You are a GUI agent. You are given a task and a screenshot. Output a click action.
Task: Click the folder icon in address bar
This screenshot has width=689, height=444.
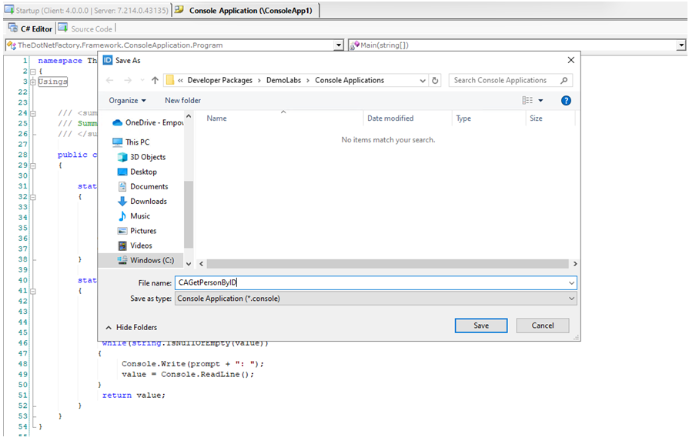[x=169, y=80]
